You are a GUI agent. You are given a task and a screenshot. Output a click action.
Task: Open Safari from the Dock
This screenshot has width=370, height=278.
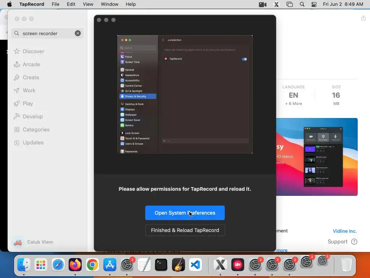coord(58,265)
